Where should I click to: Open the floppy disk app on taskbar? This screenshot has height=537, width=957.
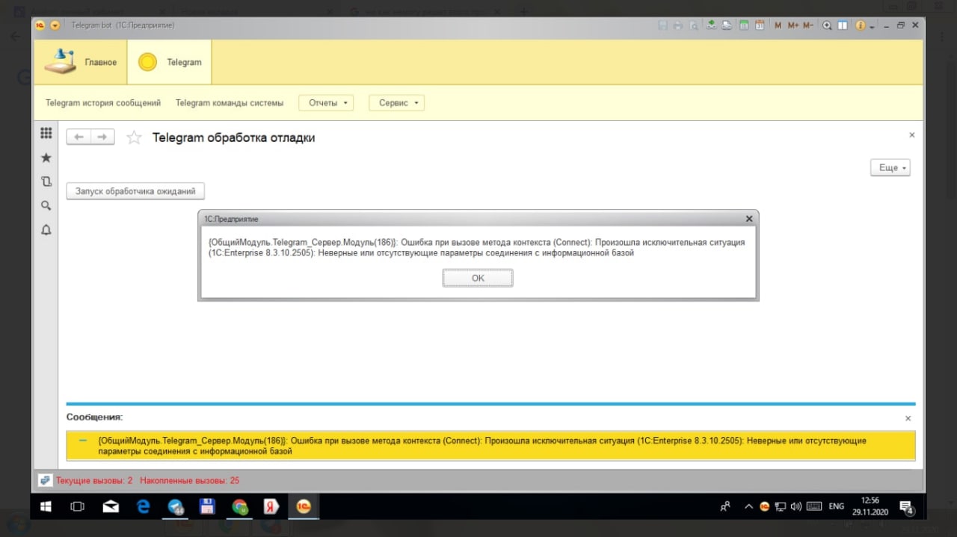[x=208, y=506]
